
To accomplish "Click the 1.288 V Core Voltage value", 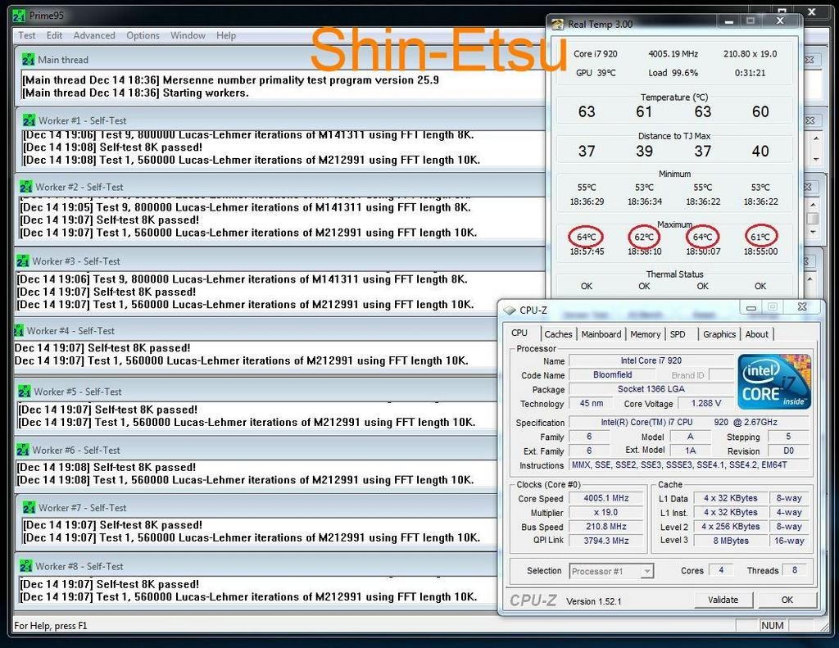I will click(705, 403).
